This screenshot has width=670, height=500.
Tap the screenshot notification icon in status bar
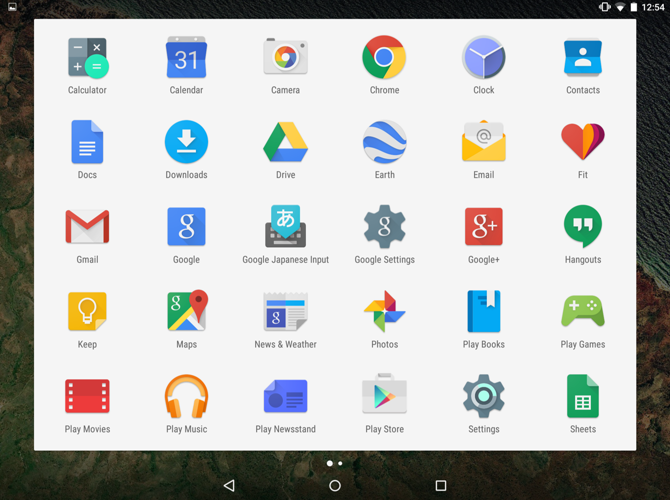[12, 7]
